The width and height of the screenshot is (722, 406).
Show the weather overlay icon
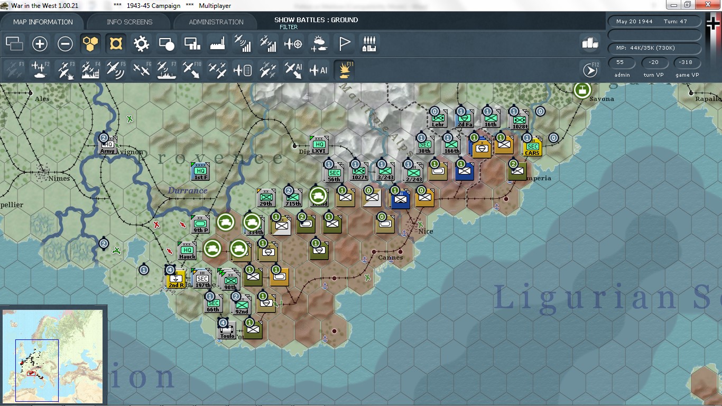[319, 43]
